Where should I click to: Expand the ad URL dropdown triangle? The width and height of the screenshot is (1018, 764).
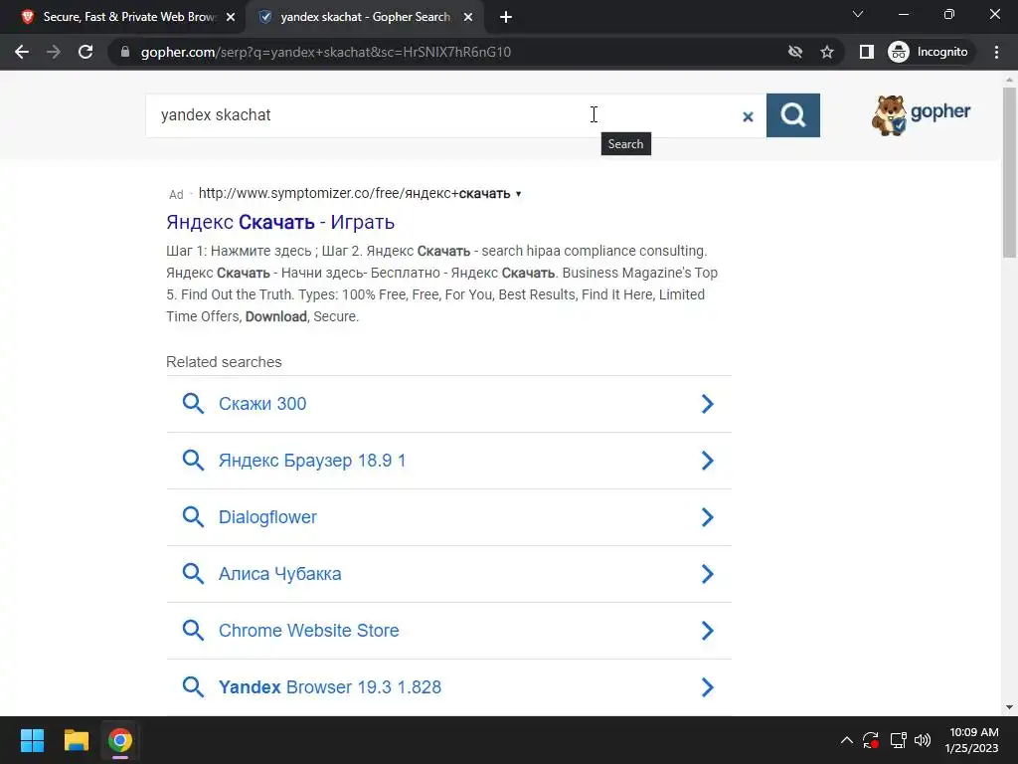[x=518, y=194]
